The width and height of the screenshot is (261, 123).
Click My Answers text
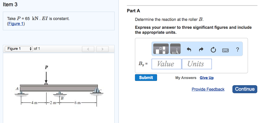(186, 78)
